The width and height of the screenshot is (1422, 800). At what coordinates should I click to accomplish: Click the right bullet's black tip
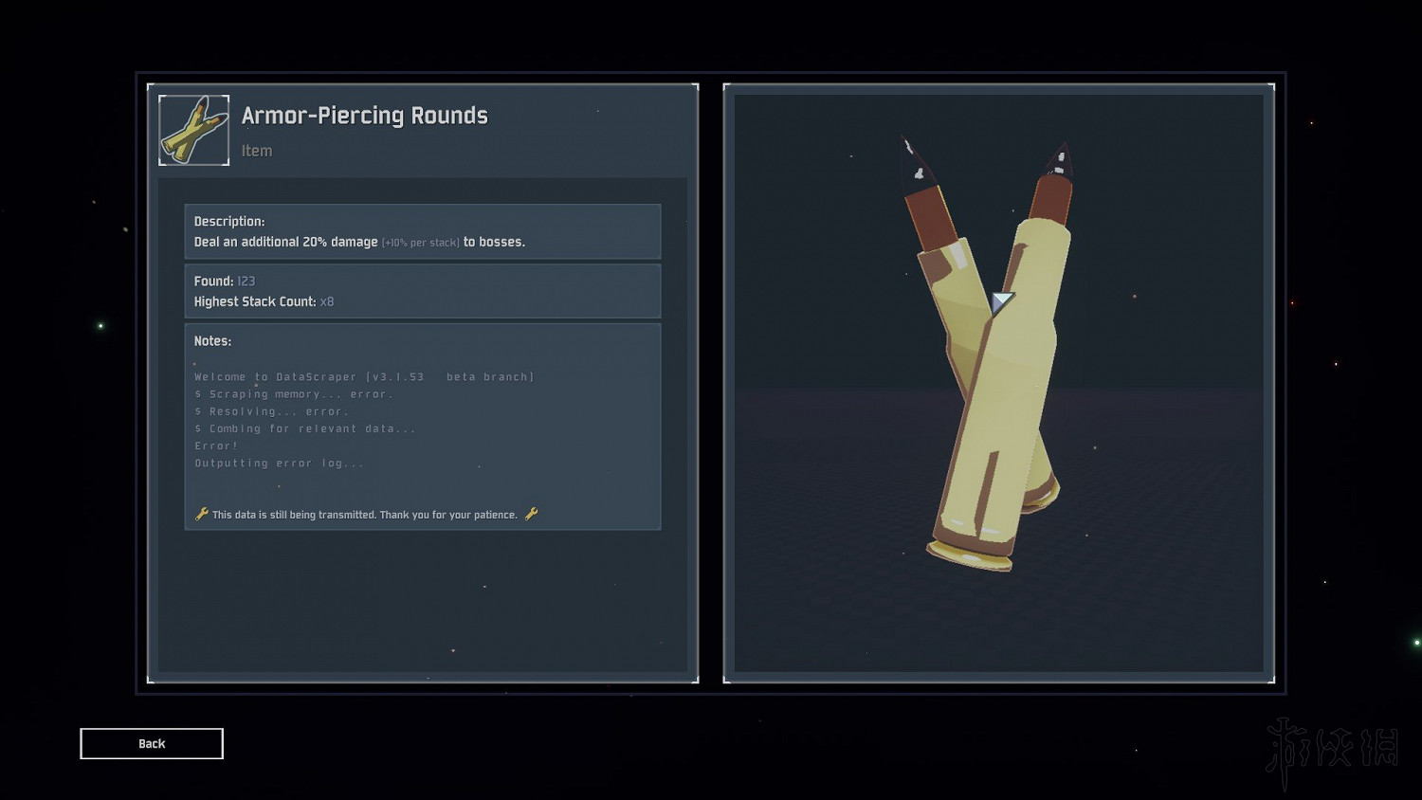click(x=1059, y=161)
